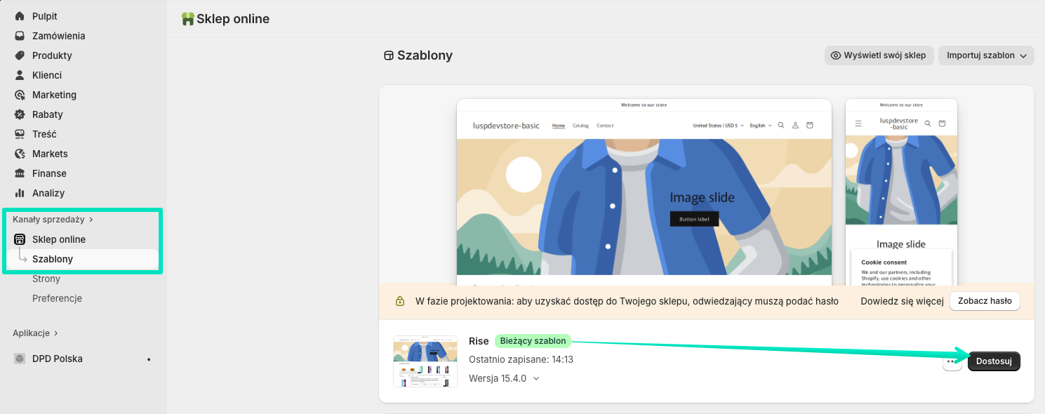This screenshot has height=414, width=1045.
Task: Click the Markets globe icon
Action: pos(20,154)
